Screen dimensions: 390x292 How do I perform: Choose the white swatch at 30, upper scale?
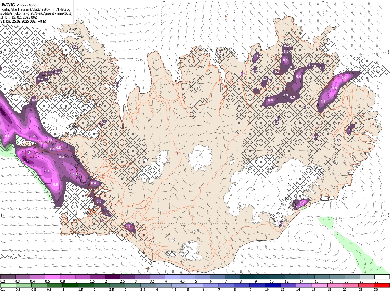tap(382, 277)
